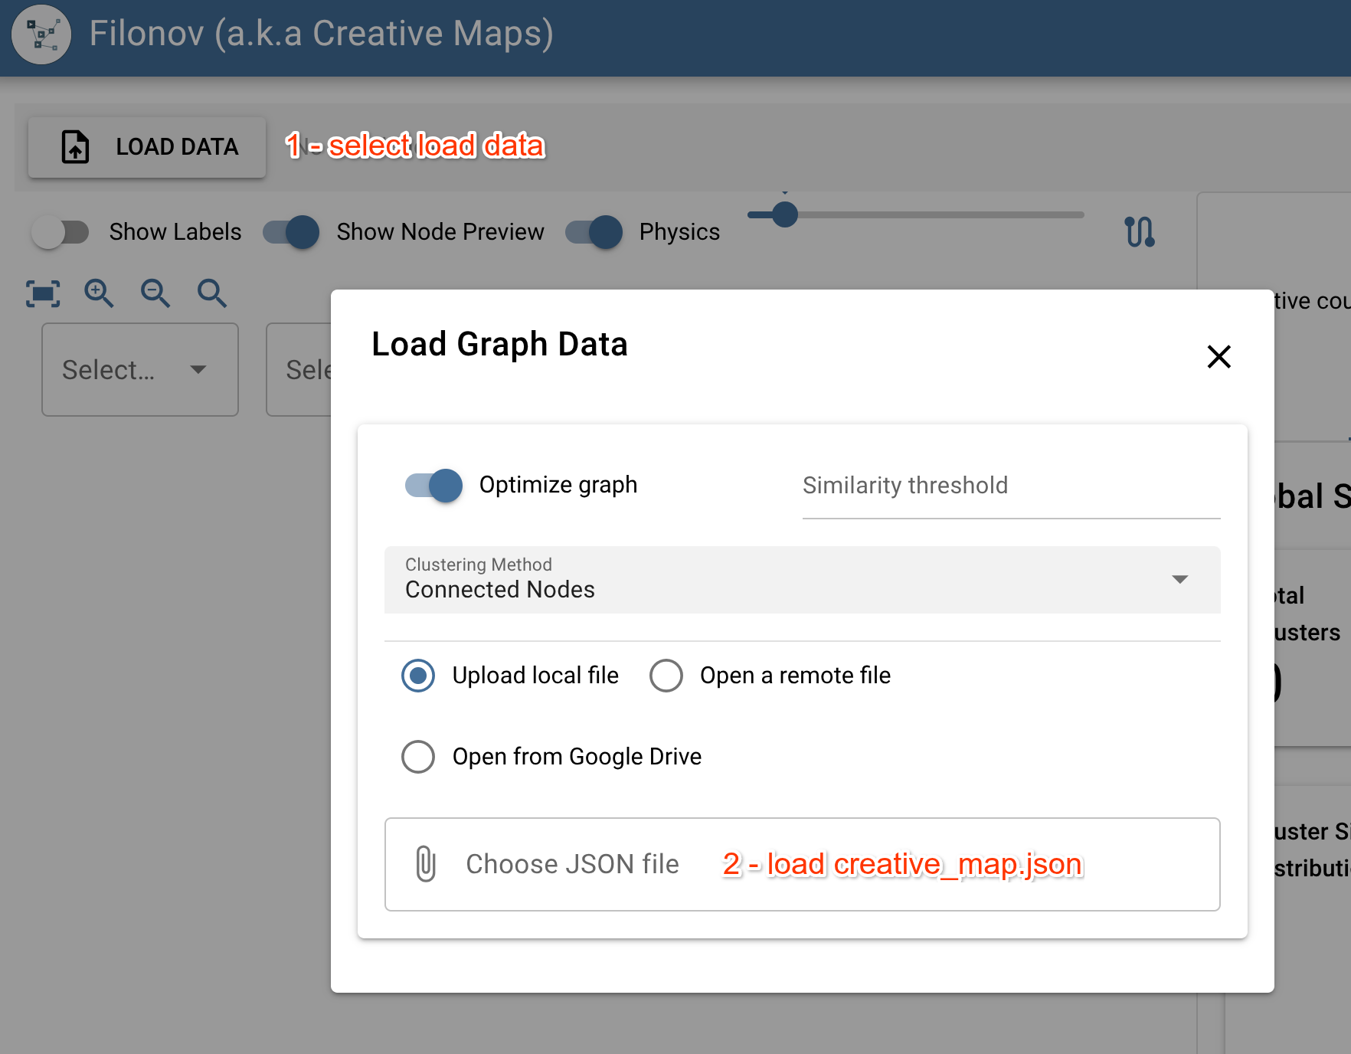Click the Filonov app logo icon
The height and width of the screenshot is (1054, 1351).
[41, 34]
